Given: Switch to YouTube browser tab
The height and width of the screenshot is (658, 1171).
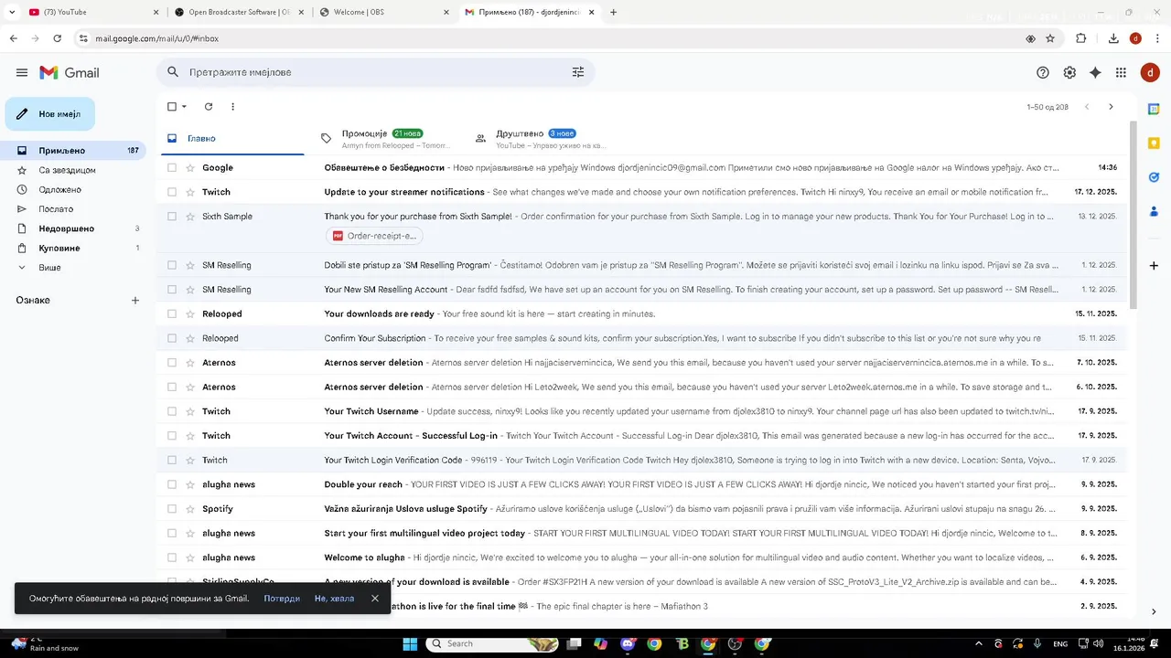Looking at the screenshot, I should 91,12.
